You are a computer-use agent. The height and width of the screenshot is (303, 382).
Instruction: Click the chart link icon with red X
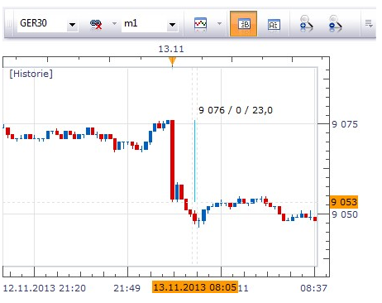tap(96, 24)
